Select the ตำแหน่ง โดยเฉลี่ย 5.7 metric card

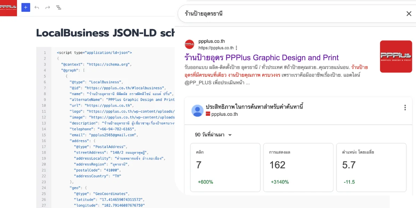371,167
